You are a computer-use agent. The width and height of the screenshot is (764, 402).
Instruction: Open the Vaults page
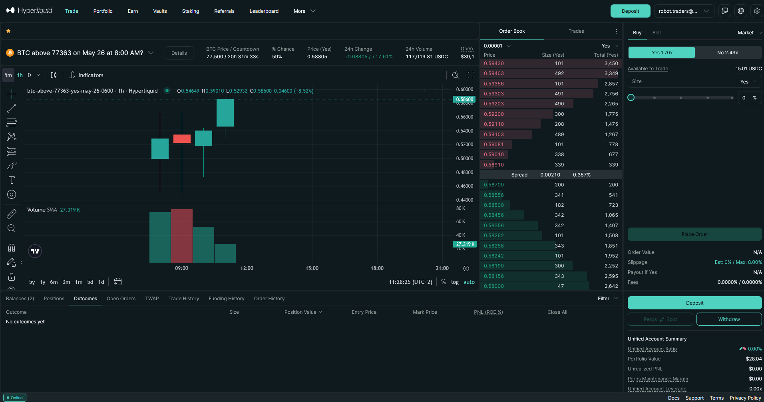pos(160,11)
